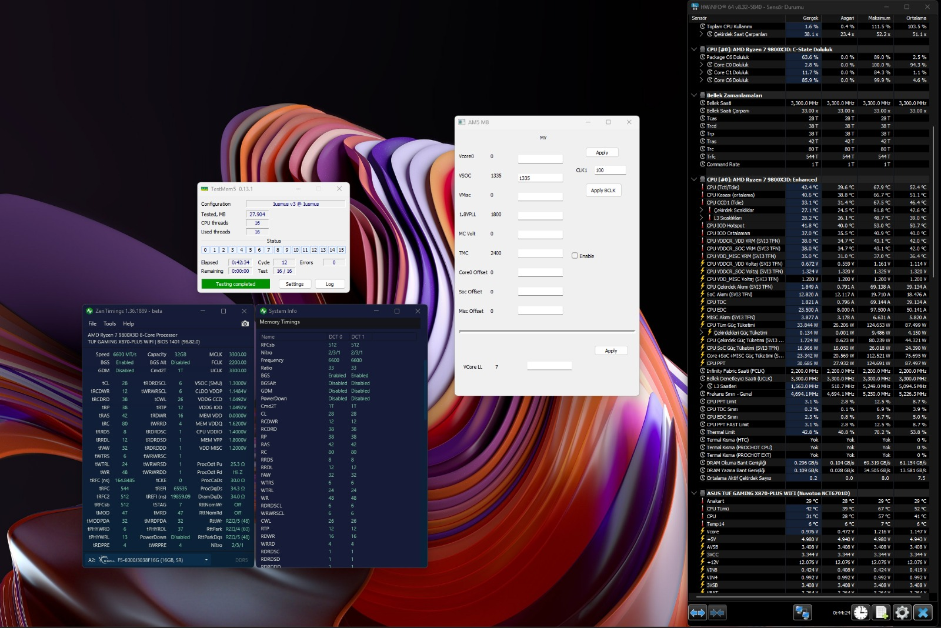Expand Çekirdek Sıcaklıklar row
This screenshot has height=628, width=941.
(x=702, y=210)
